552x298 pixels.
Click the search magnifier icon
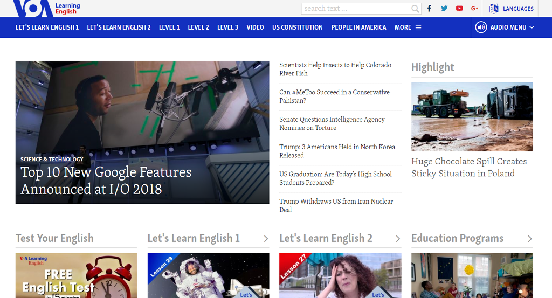click(415, 9)
